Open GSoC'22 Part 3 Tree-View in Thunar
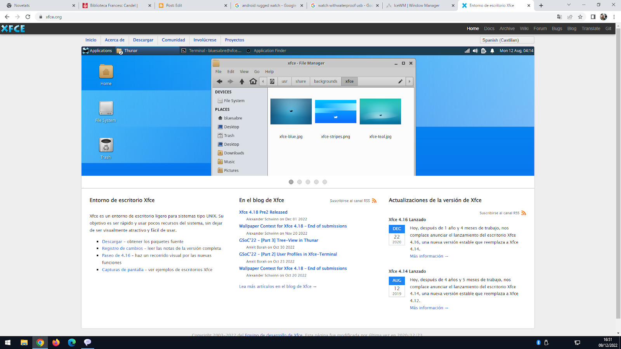 pyautogui.click(x=279, y=240)
